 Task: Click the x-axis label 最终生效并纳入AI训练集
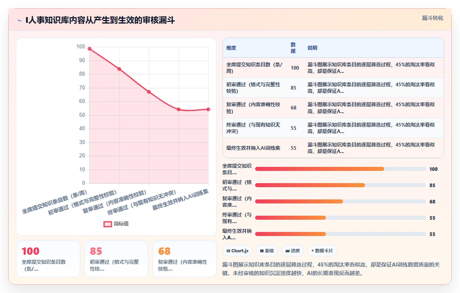tap(180, 199)
